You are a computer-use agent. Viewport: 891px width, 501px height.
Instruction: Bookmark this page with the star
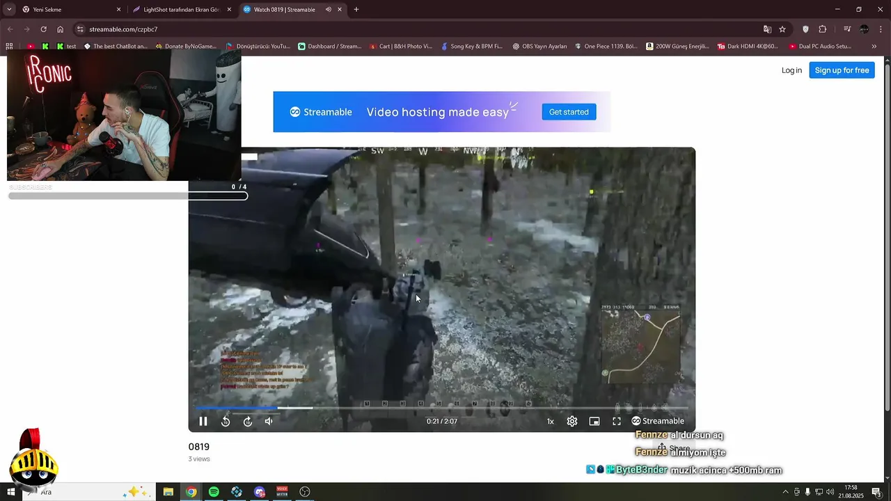click(x=782, y=29)
